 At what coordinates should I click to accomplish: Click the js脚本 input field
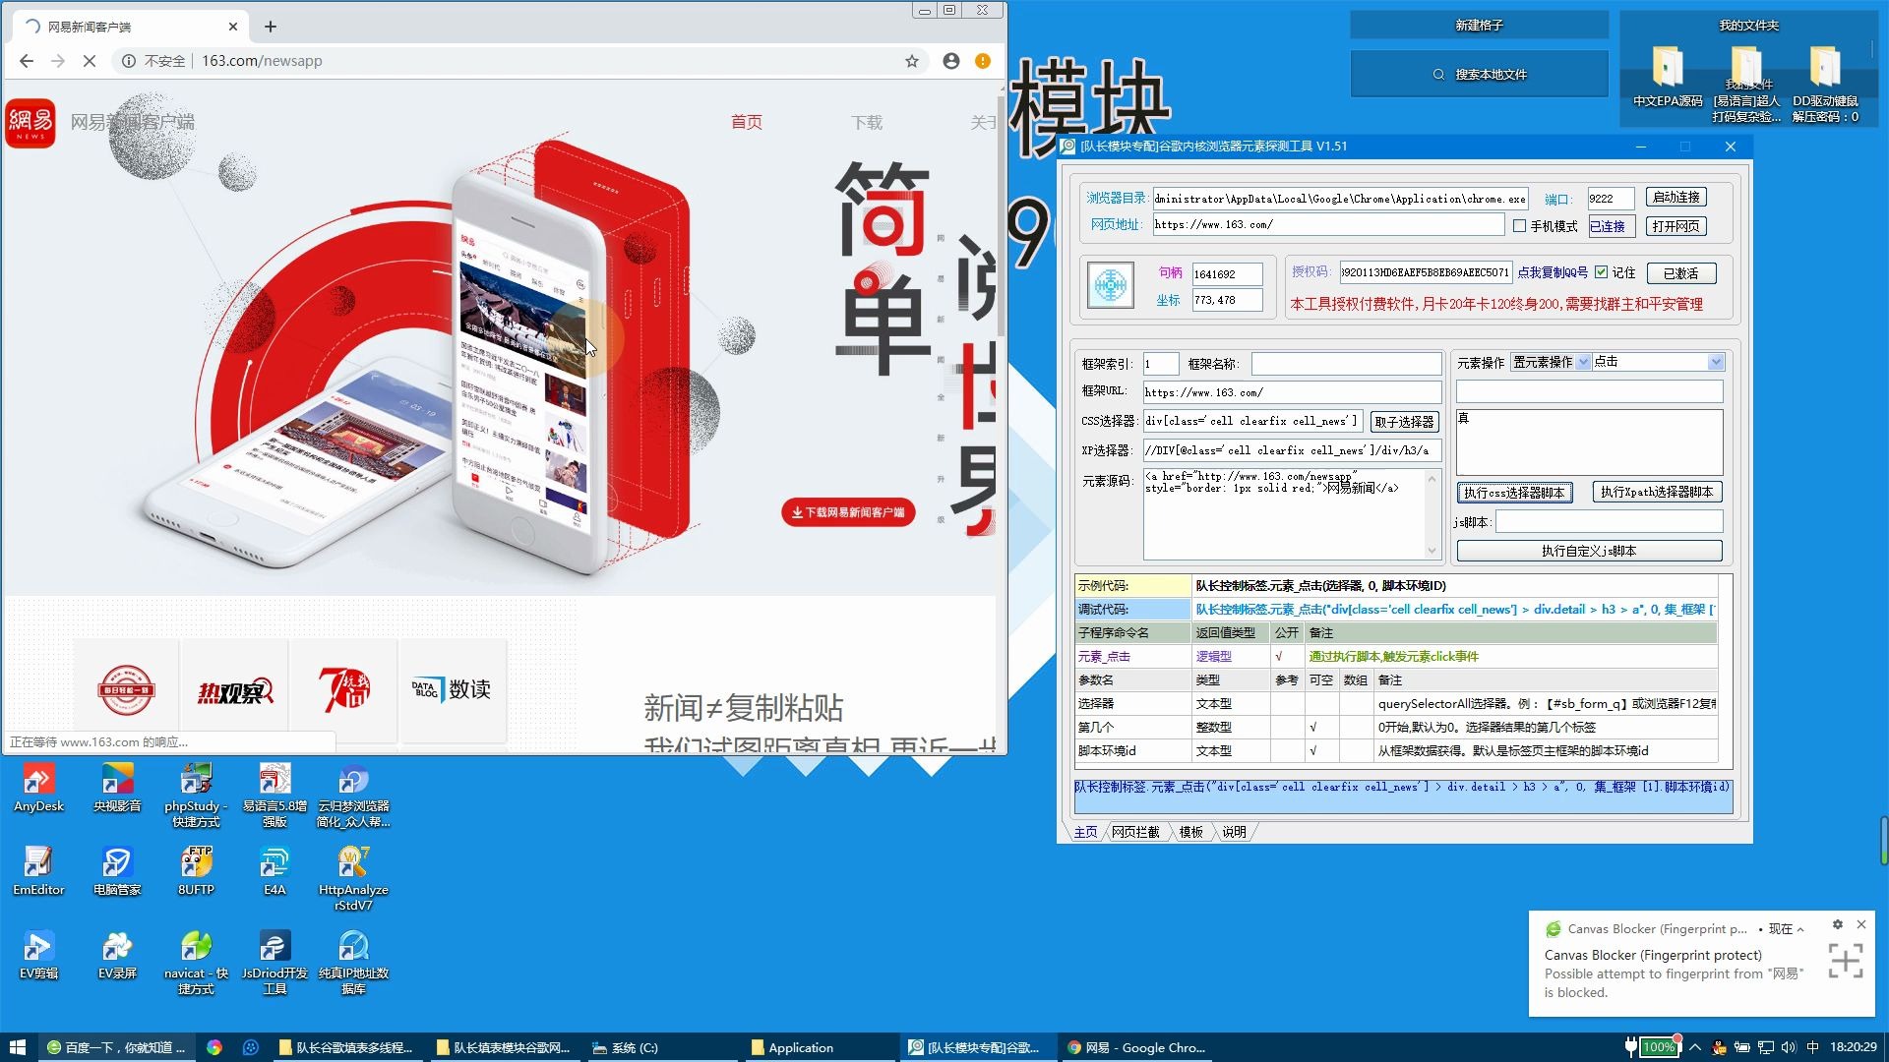[x=1609, y=521]
